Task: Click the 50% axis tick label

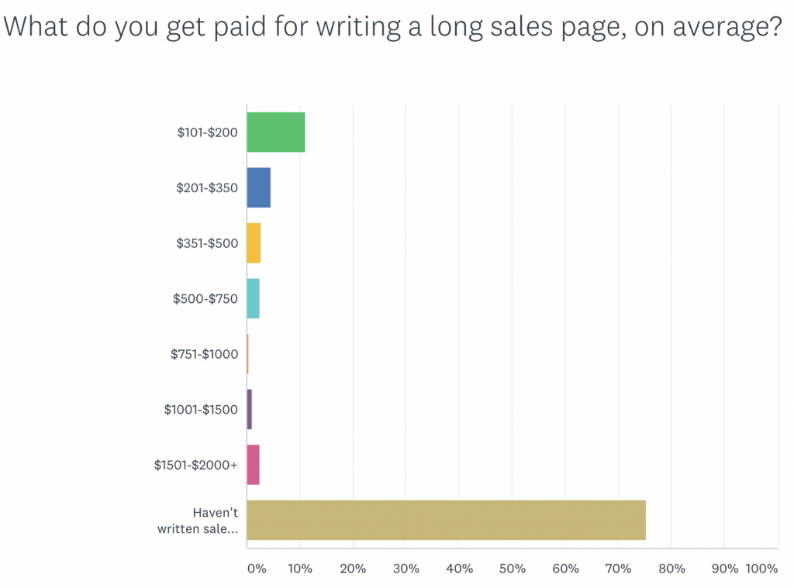Action: (x=513, y=569)
